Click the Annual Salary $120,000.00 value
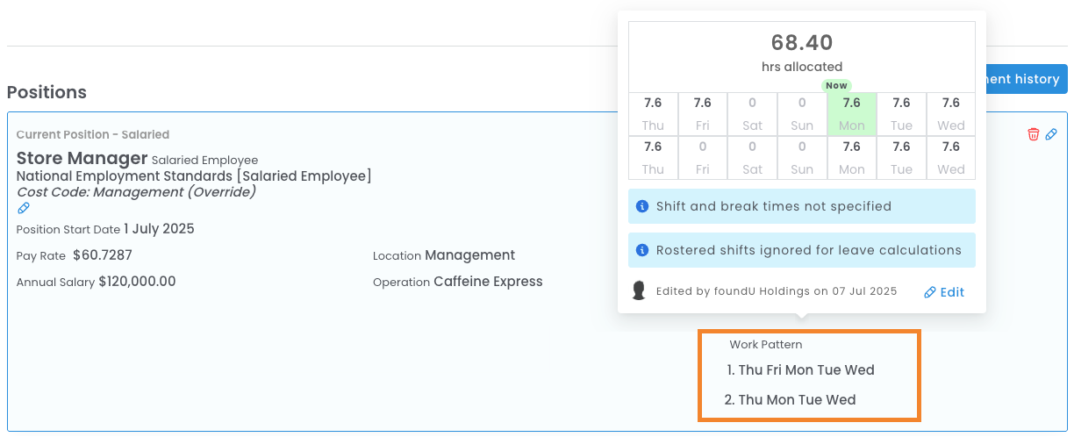Viewport: 1074px width, 437px height. click(137, 282)
